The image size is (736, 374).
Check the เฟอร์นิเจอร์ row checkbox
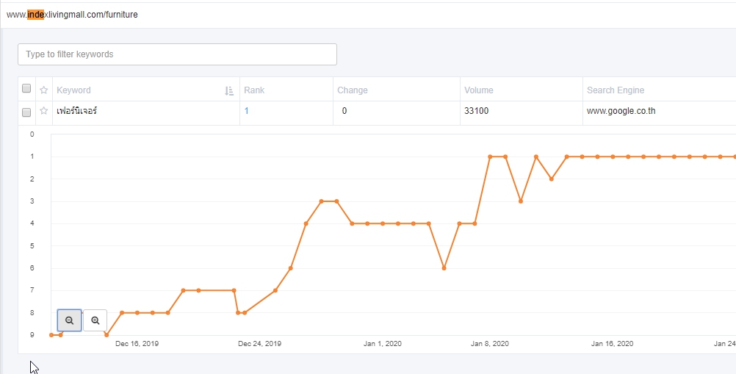tap(26, 112)
